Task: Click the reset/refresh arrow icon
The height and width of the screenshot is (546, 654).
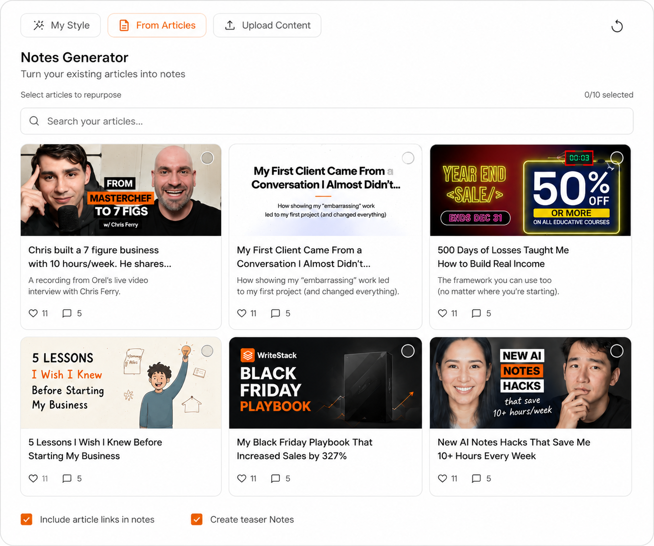Action: 617,26
